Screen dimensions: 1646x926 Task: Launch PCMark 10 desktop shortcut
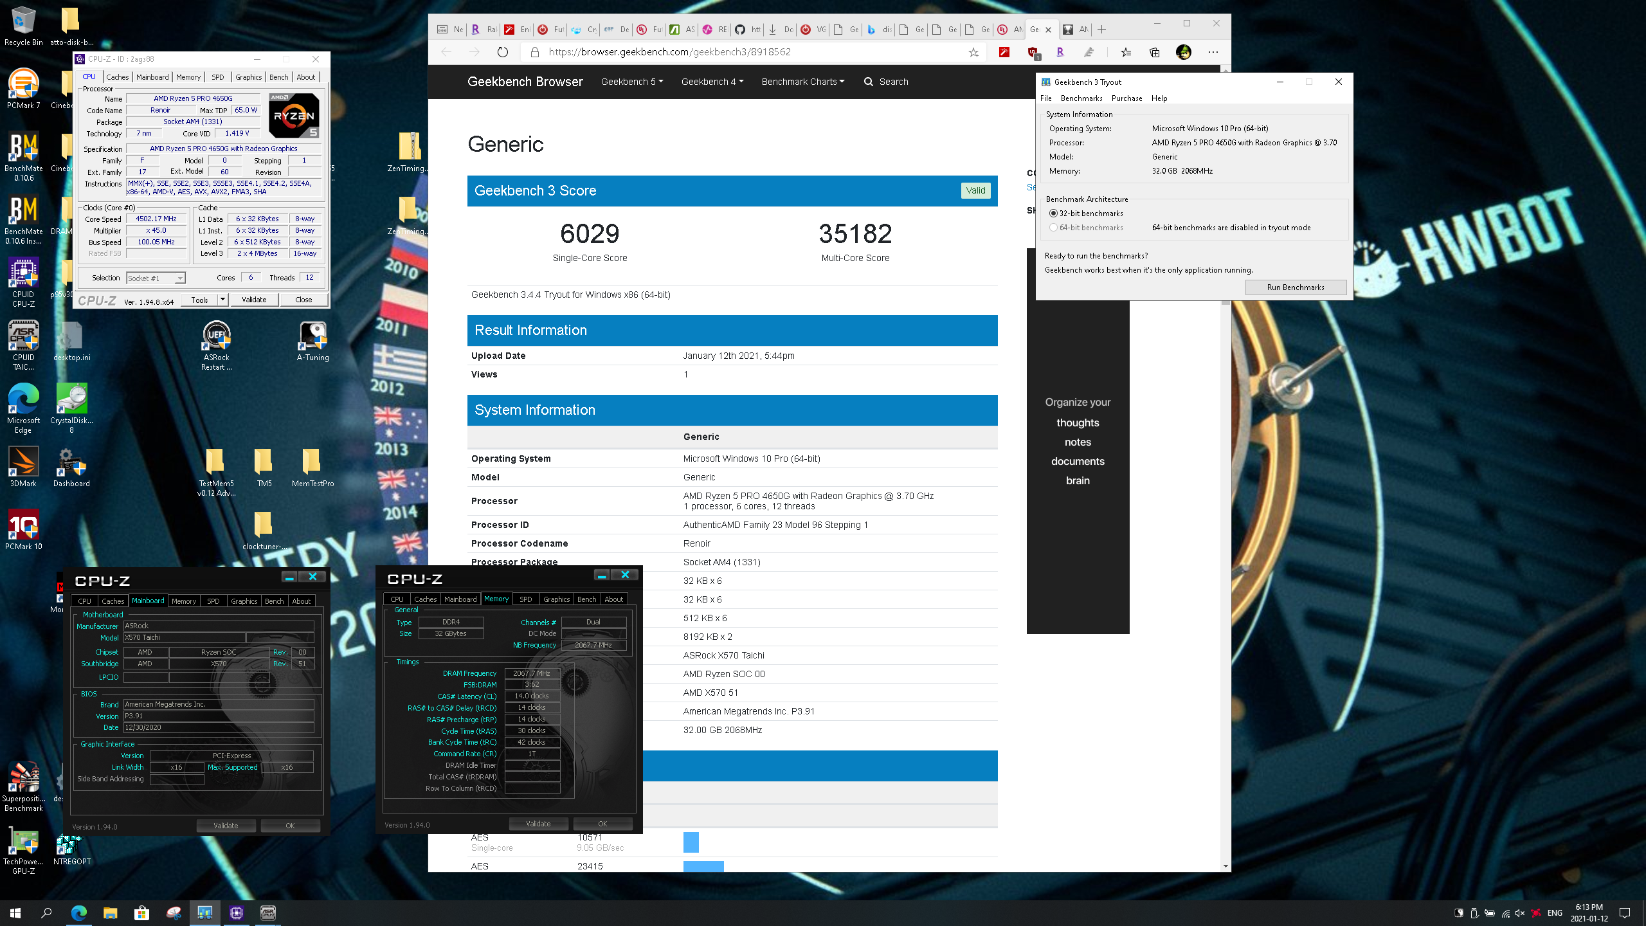tap(23, 531)
